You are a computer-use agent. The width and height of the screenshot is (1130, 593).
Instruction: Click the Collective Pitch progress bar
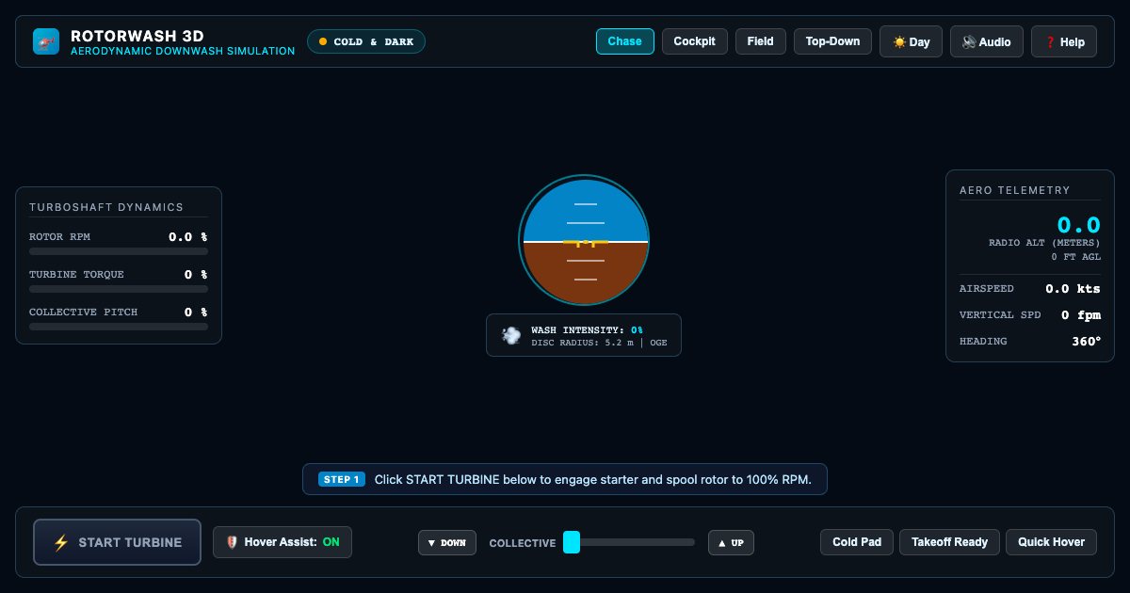click(119, 327)
